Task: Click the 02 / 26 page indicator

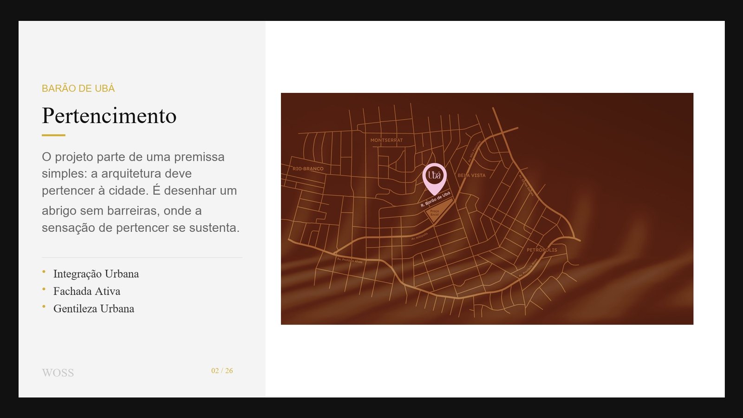Action: (222, 371)
